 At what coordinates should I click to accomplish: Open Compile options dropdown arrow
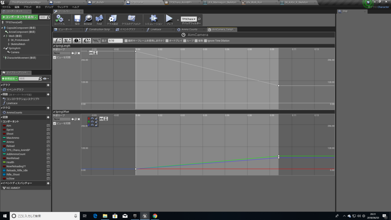69,20
